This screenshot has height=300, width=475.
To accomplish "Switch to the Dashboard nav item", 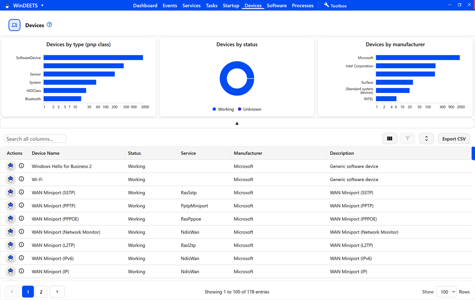I will (145, 5).
